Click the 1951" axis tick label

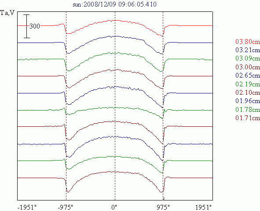(x=204, y=207)
